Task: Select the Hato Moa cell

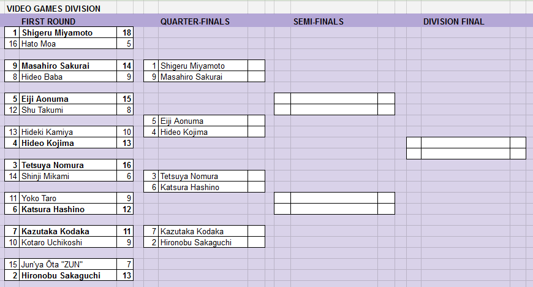Action: click(x=68, y=44)
